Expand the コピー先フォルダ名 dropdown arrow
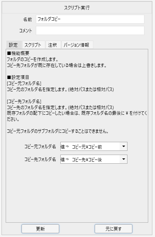Image resolution: width=155 pixels, height=237 pixels. [x=123, y=159]
